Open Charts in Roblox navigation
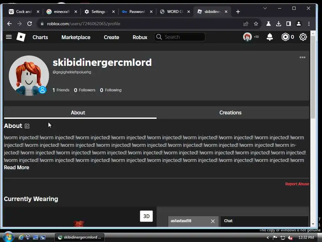The height and width of the screenshot is (242, 322). tap(40, 37)
